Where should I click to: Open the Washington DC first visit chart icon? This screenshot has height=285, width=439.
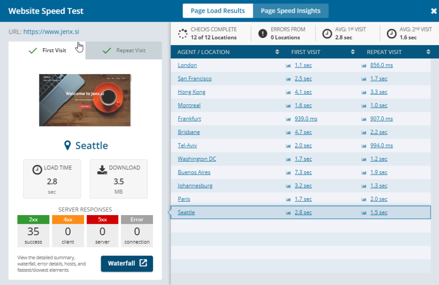click(x=288, y=159)
